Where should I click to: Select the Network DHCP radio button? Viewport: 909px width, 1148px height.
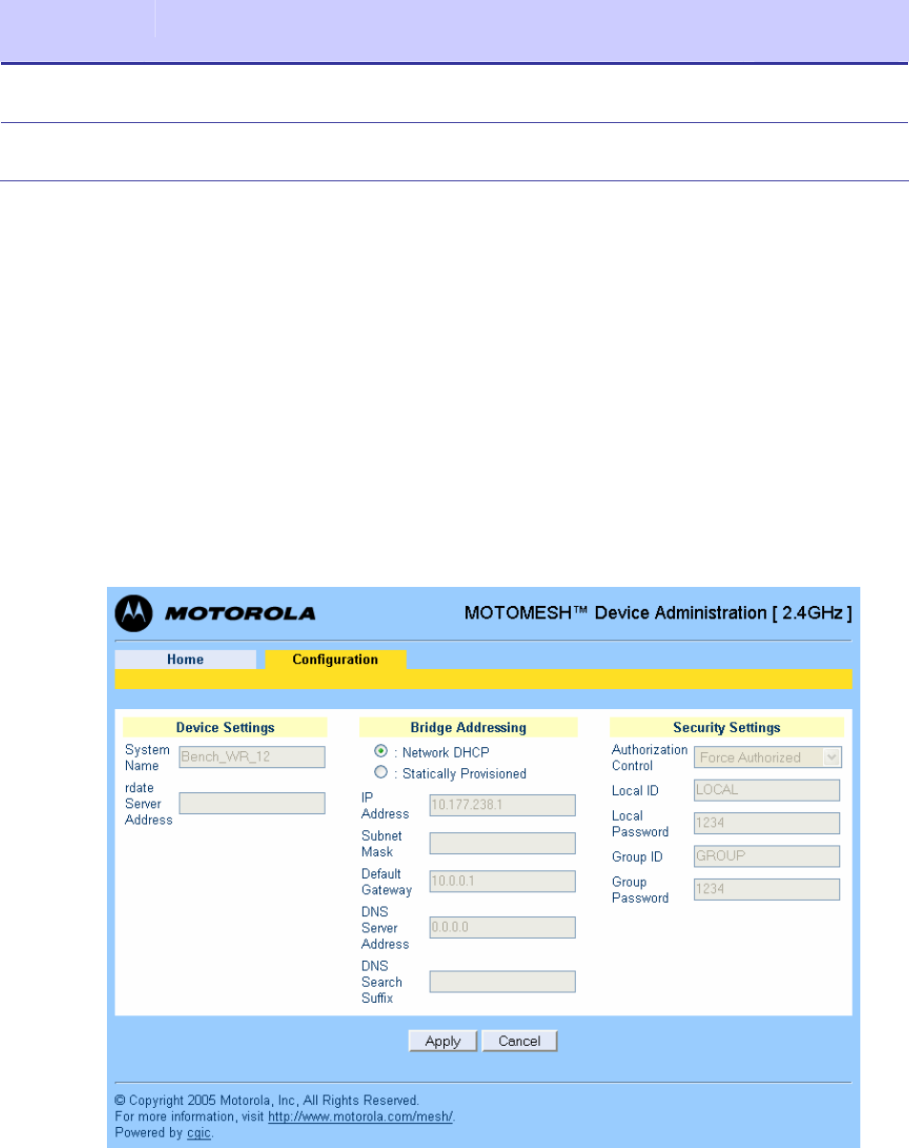click(x=381, y=752)
